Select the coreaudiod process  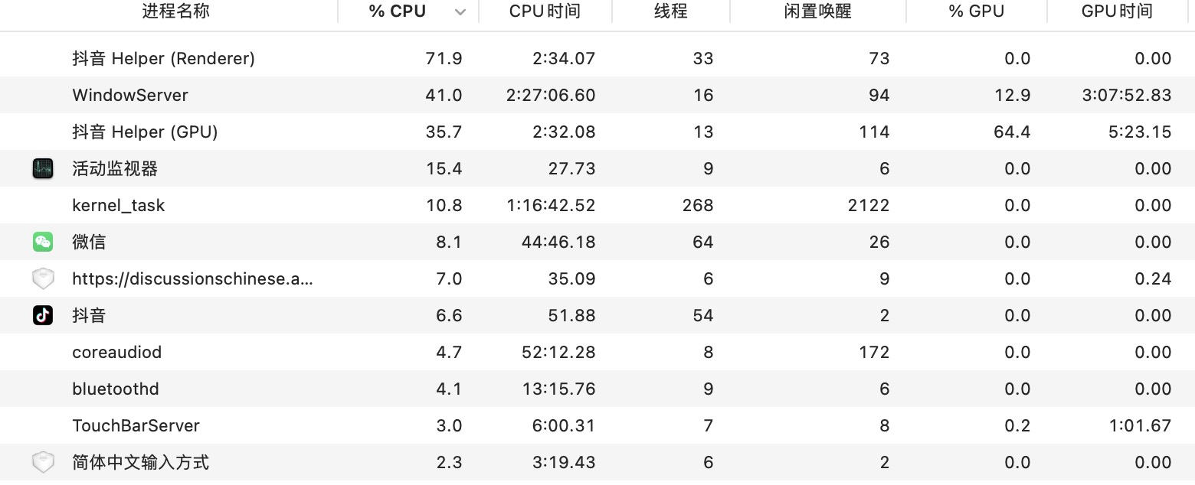pyautogui.click(x=117, y=353)
